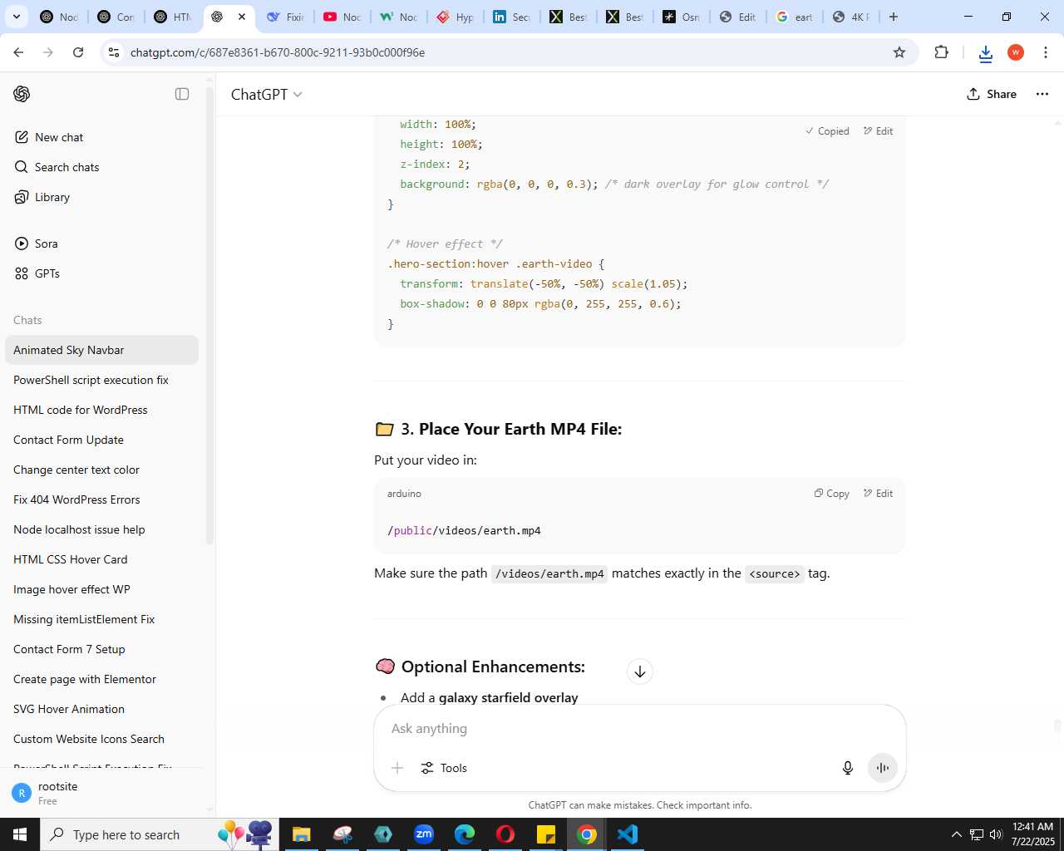Open Create page with Elementor chat
The image size is (1064, 851).
101,679
